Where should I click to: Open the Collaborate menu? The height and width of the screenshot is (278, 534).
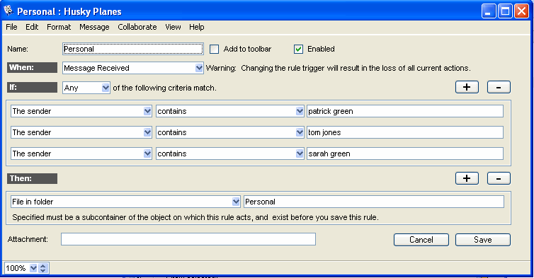click(x=137, y=27)
